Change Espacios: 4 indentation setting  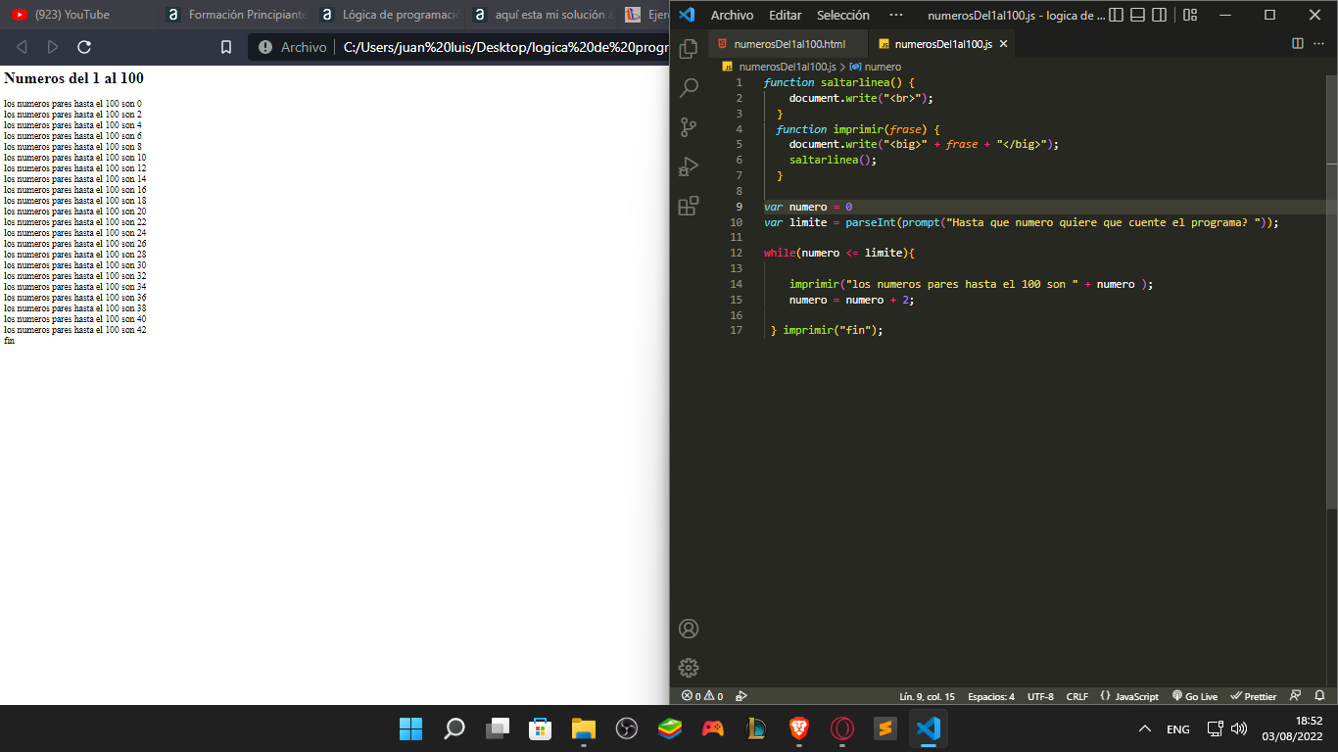(x=991, y=696)
